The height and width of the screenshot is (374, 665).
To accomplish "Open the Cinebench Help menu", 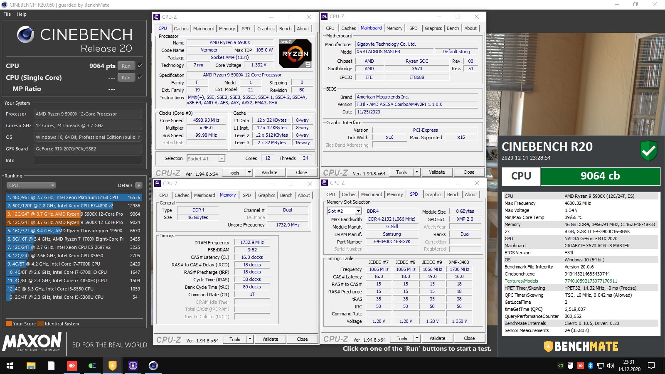I will [x=22, y=14].
